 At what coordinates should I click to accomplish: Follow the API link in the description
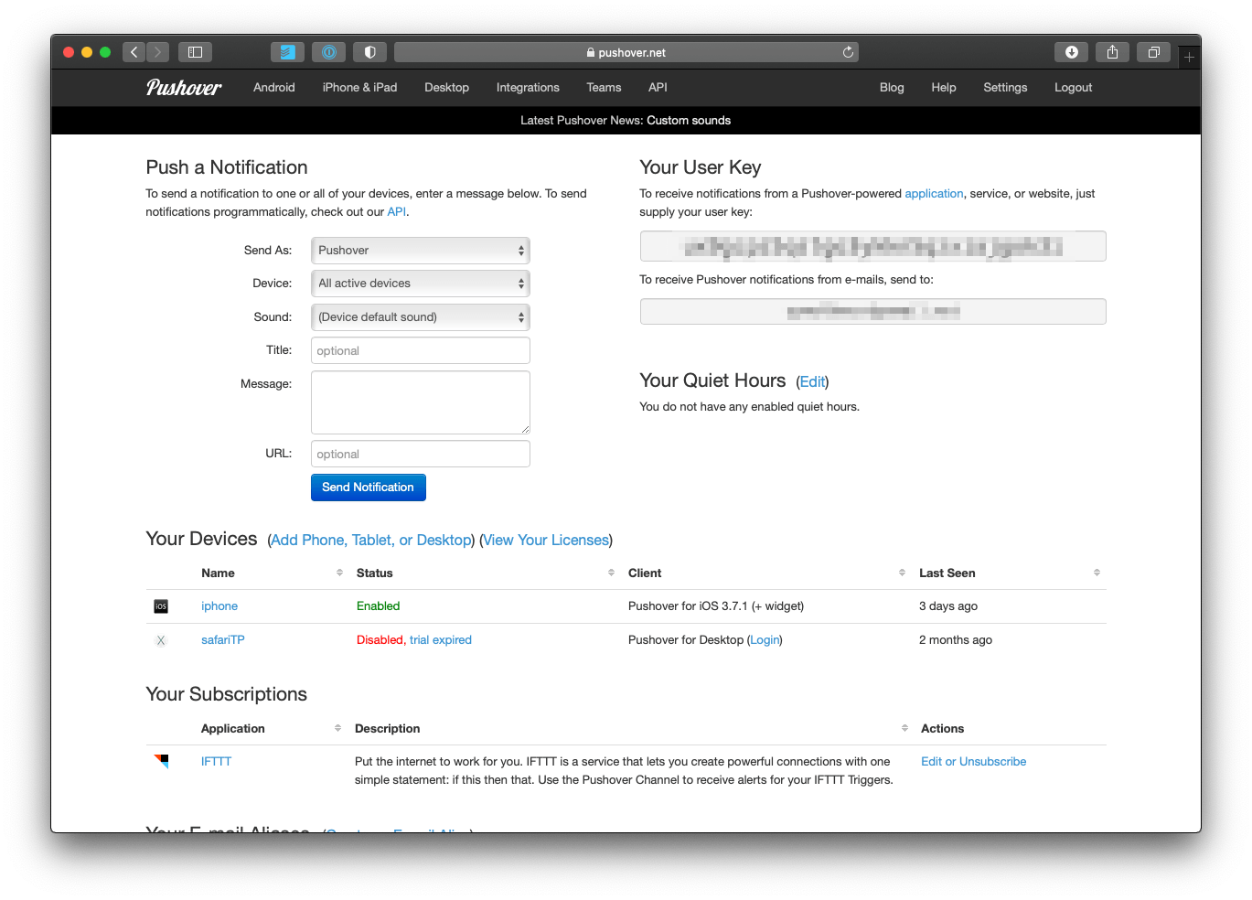coord(396,212)
